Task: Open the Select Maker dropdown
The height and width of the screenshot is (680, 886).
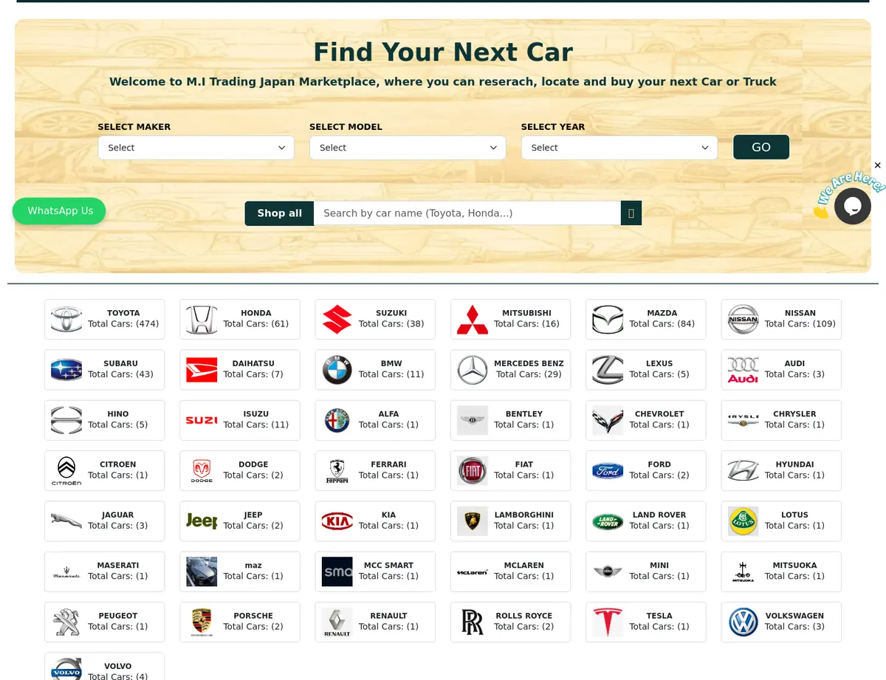Action: [x=196, y=148]
